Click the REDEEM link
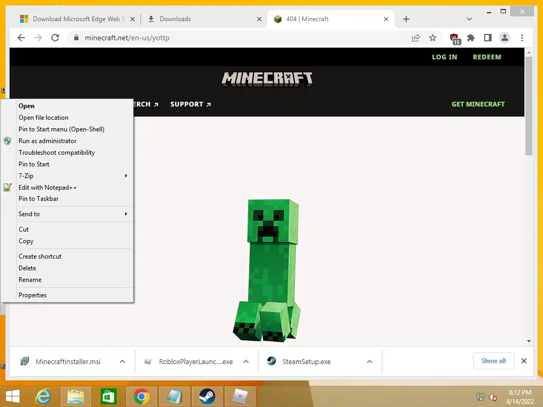This screenshot has width=543, height=407. [x=487, y=57]
